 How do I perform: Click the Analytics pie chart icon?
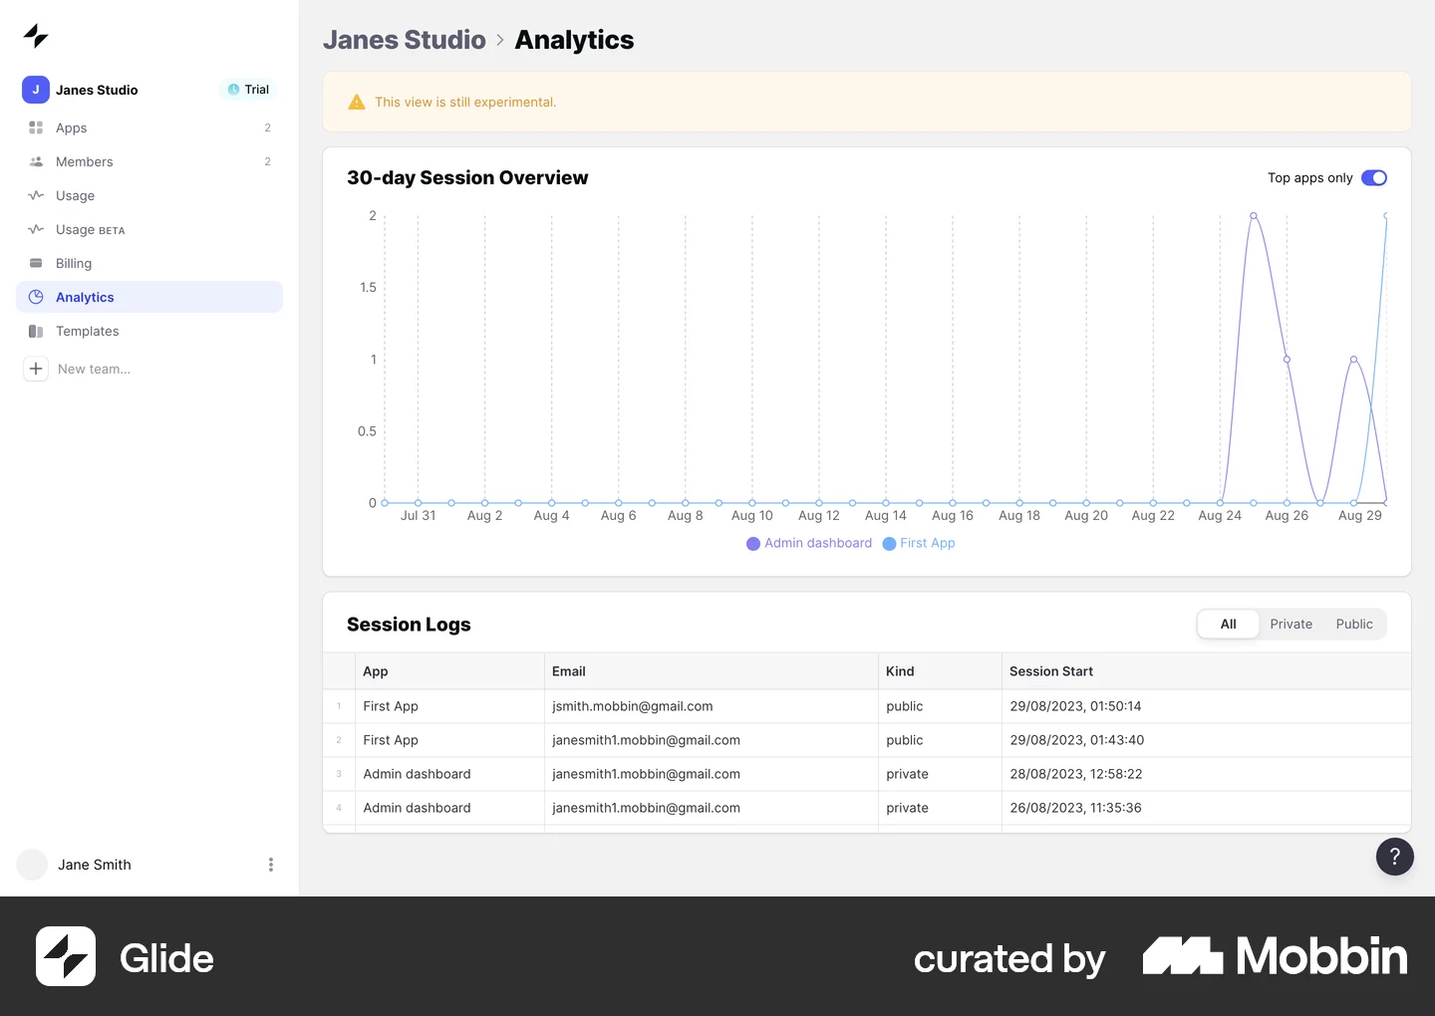(36, 297)
